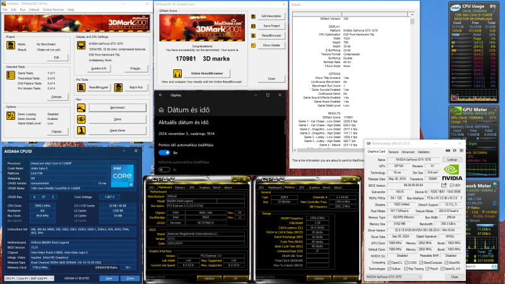Click the Intel logo in CPU Usage gadget
The width and height of the screenshot is (505, 284).
click(x=455, y=8)
